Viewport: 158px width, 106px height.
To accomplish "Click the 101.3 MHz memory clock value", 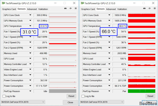I will coord(42,21).
